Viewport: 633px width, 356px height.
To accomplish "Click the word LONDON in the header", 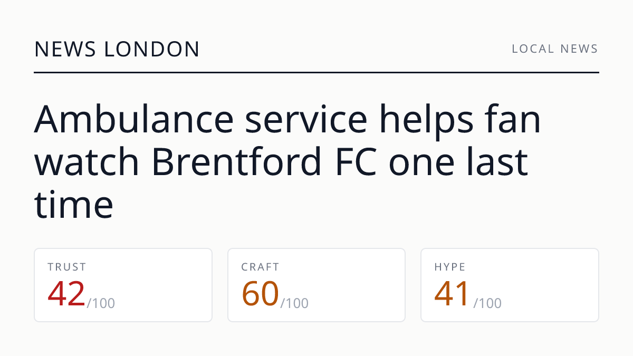I will coord(152,49).
